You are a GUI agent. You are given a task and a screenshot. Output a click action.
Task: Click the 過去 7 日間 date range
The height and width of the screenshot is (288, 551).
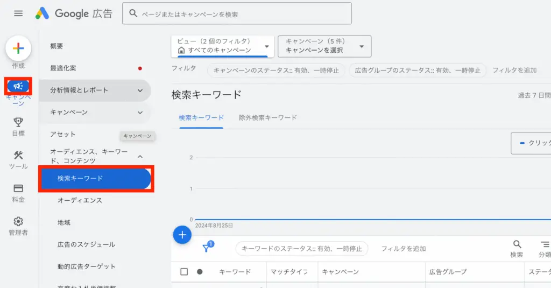534,95
